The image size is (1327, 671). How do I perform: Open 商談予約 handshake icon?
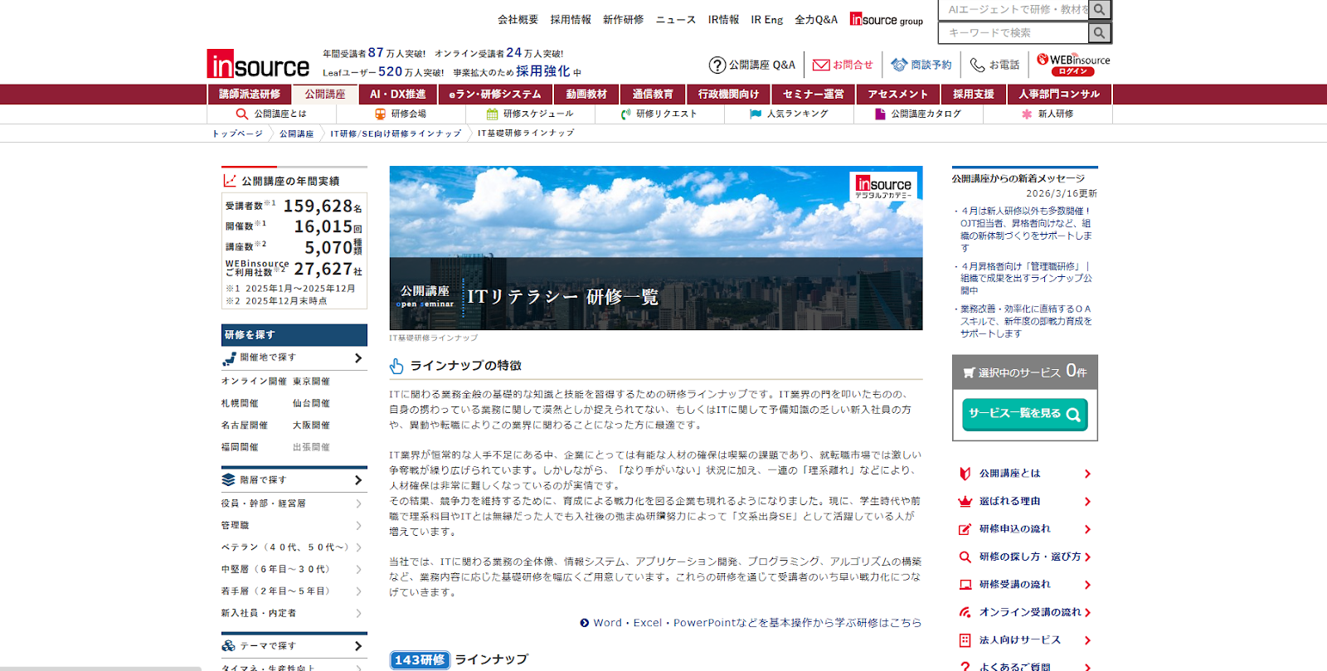(899, 65)
